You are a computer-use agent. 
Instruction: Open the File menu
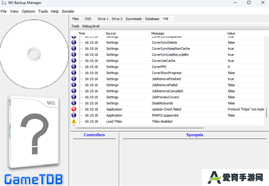(4, 11)
